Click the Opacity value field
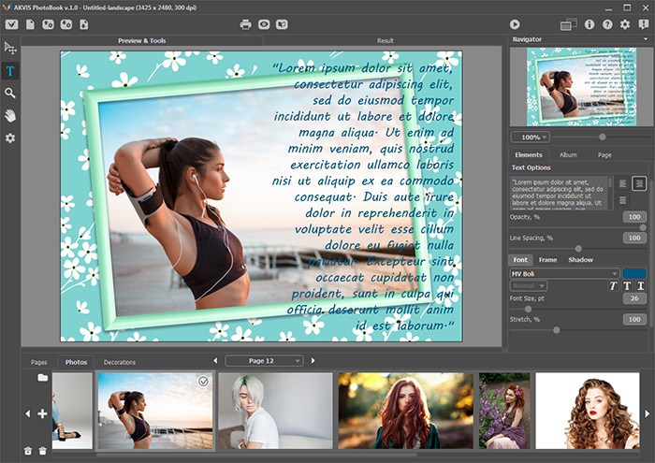This screenshot has height=463, width=655. [x=634, y=217]
